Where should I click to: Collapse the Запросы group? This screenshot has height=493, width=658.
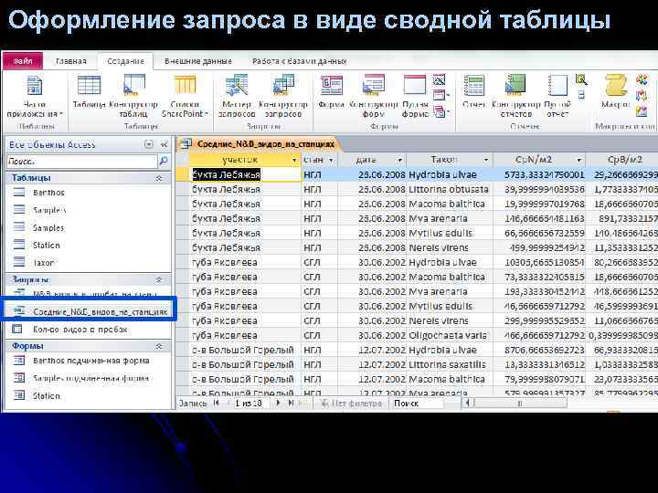pyautogui.click(x=159, y=279)
